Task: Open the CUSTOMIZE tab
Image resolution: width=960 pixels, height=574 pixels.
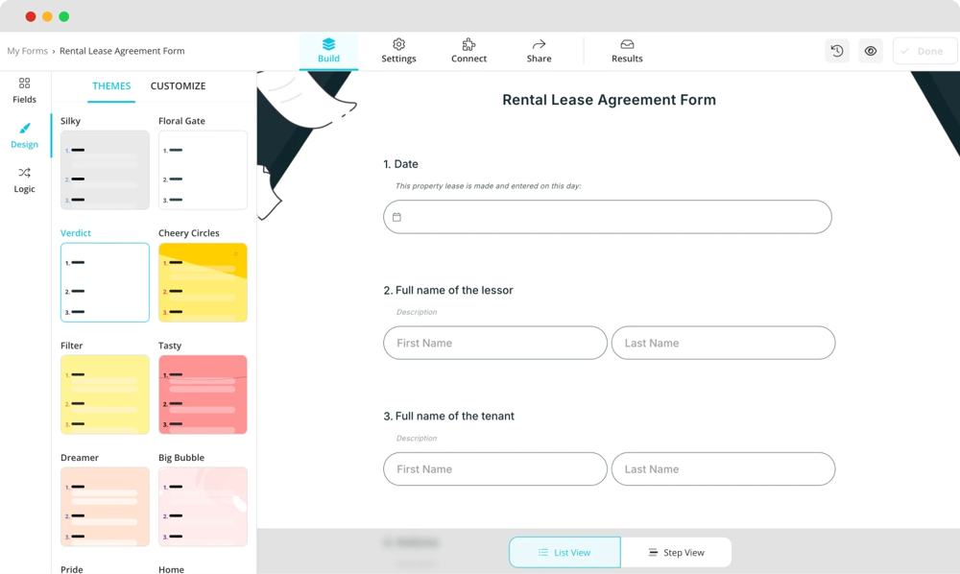Action: point(178,85)
